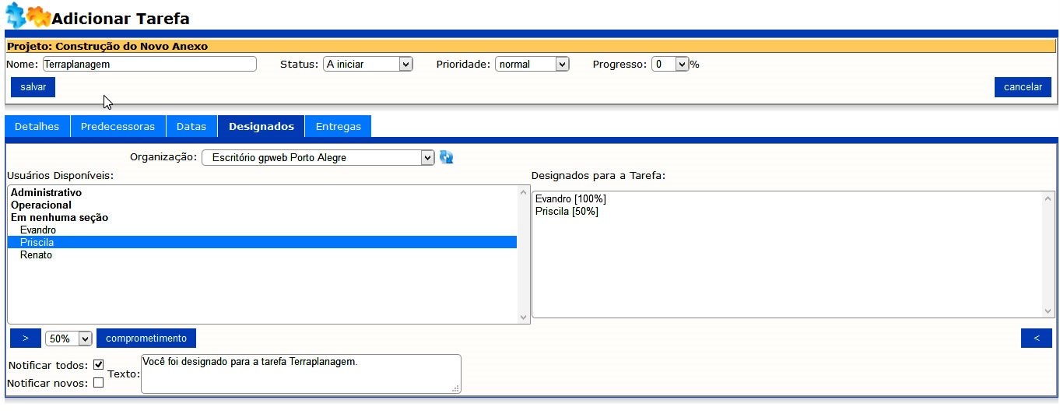
Task: Select Renato in available users list
Action: point(36,255)
